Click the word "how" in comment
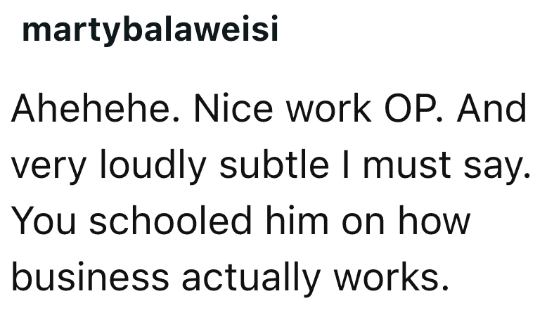 click(435, 221)
